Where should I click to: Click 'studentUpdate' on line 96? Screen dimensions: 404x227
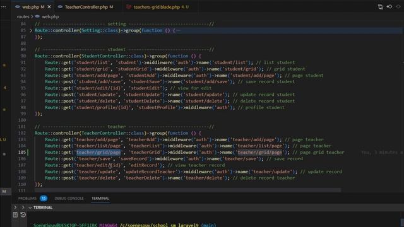click(143, 95)
